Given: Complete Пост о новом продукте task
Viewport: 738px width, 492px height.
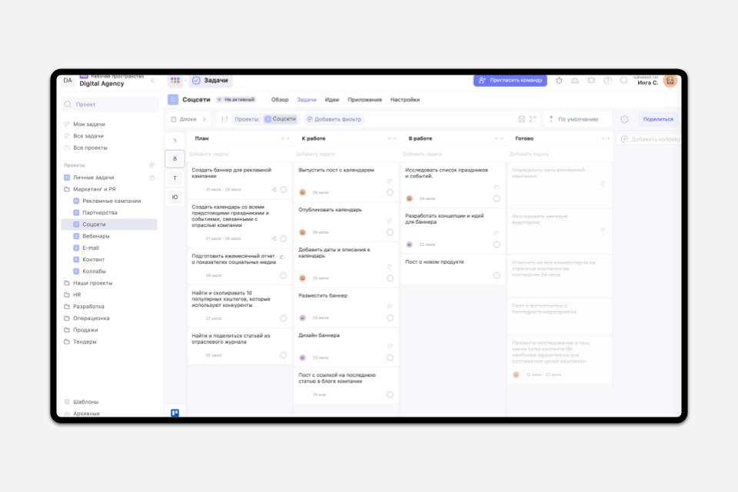Looking at the screenshot, I should [x=497, y=275].
